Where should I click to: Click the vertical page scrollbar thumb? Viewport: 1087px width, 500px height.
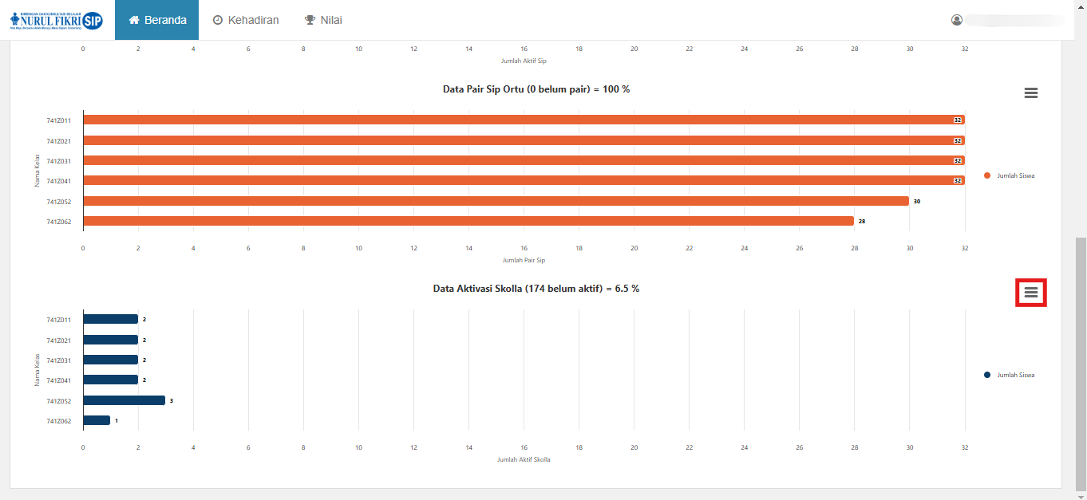coord(1081,363)
